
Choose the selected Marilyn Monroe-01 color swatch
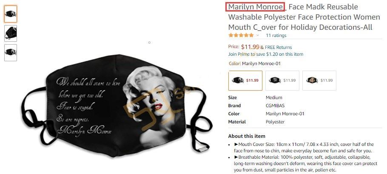[x=245, y=80]
